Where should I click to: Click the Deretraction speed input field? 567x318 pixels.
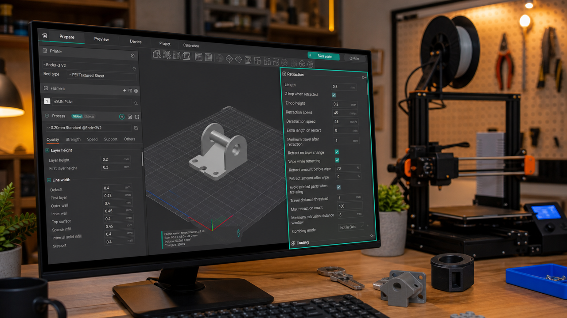[346, 121]
